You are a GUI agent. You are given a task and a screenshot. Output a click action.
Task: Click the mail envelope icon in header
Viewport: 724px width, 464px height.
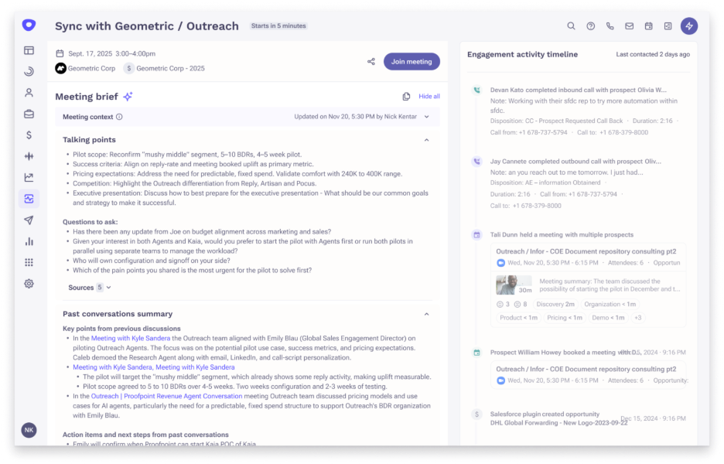(x=630, y=26)
